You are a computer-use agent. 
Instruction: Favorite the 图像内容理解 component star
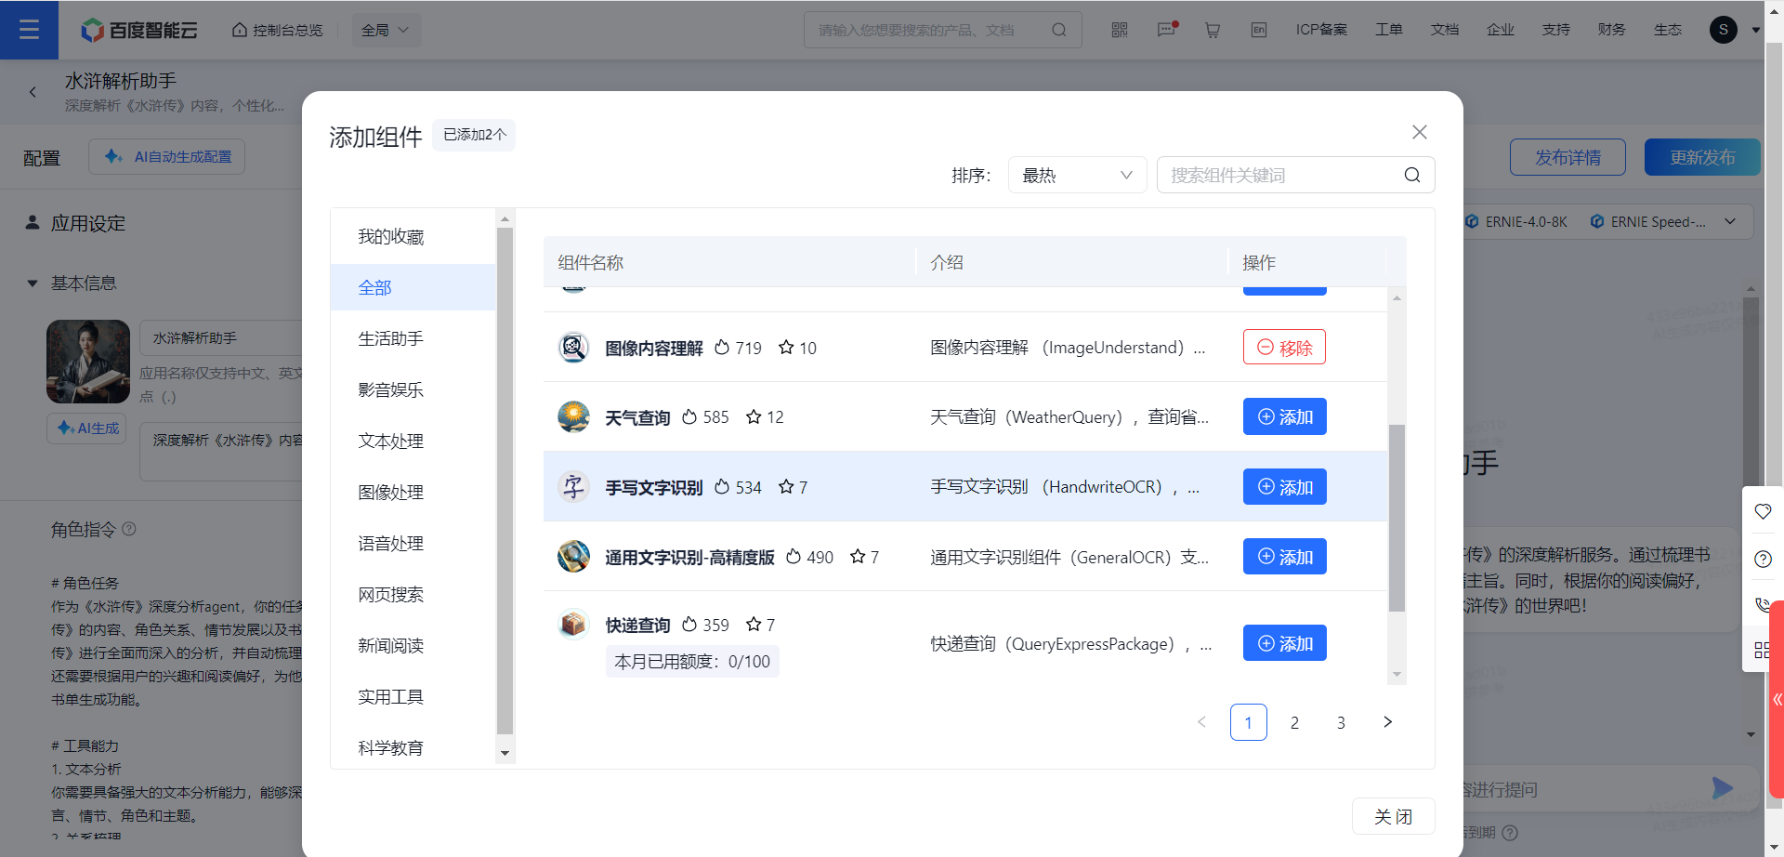pyautogui.click(x=786, y=348)
